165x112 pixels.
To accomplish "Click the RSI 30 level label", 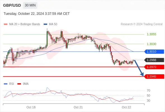I will [148, 101].
